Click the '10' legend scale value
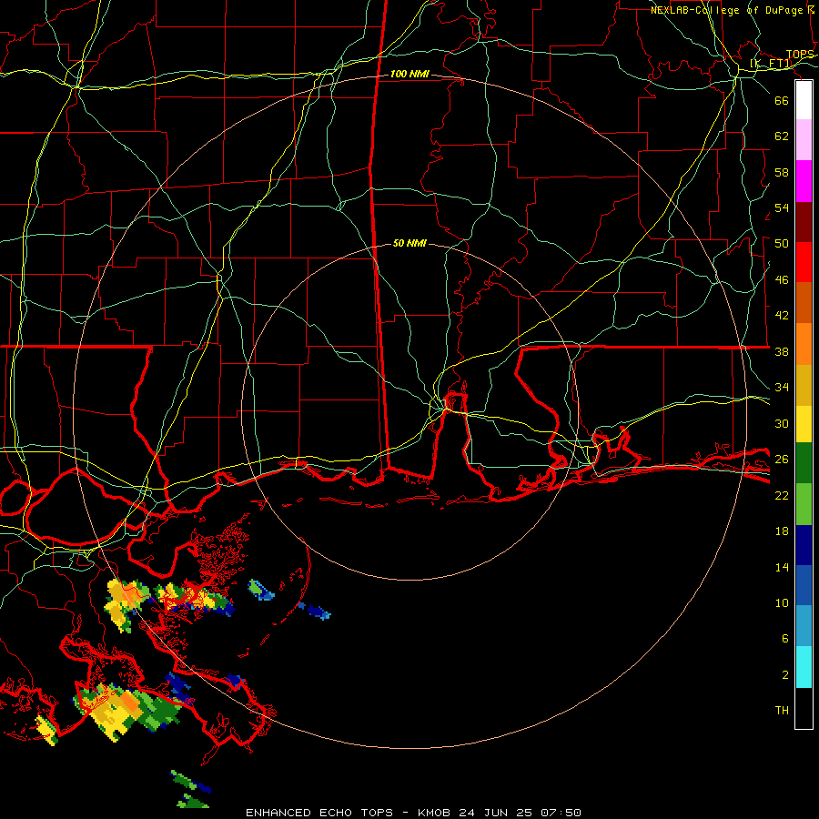 [782, 603]
